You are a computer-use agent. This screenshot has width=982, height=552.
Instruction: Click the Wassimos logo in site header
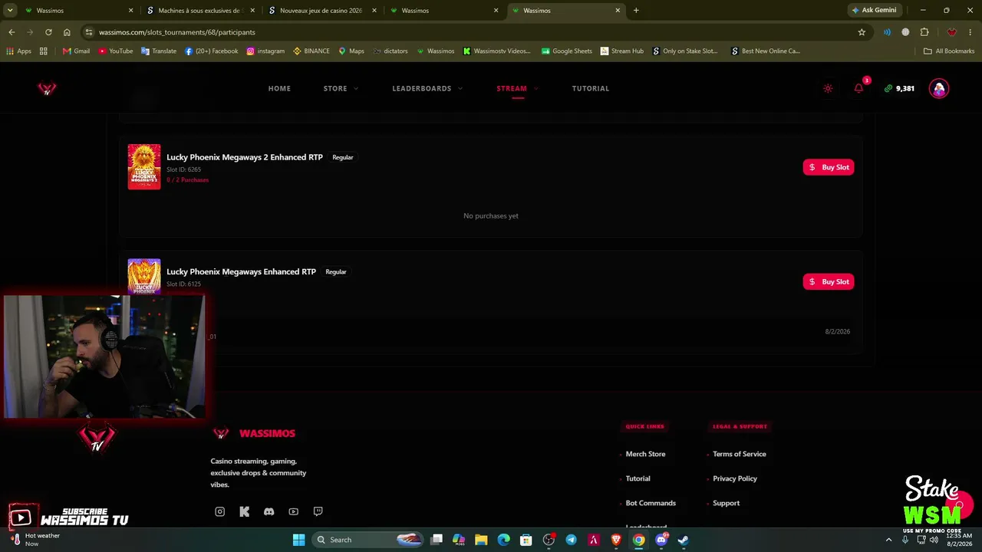47,88
